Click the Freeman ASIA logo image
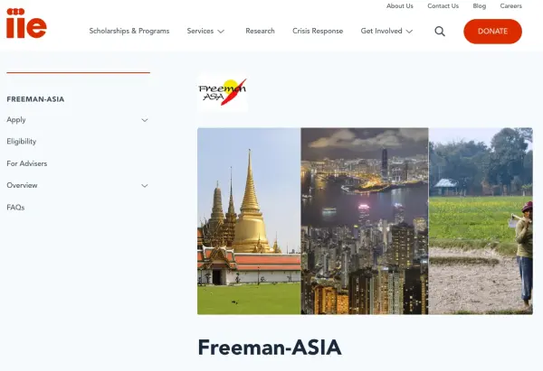 [223, 92]
